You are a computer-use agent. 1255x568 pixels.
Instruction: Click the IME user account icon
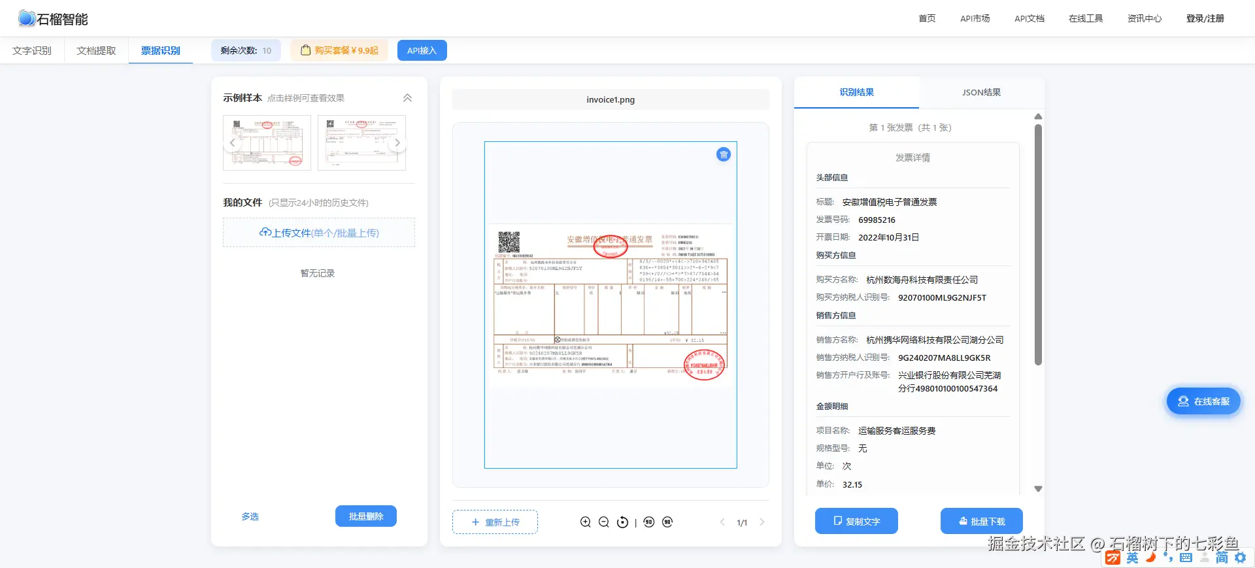pos(1204,558)
